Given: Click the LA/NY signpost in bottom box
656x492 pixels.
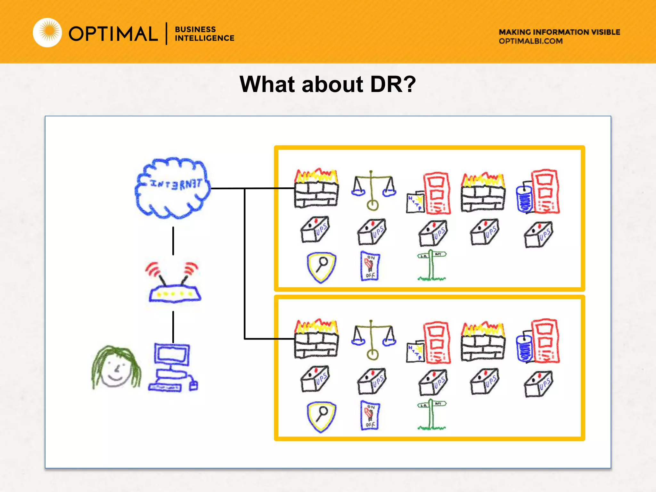Looking at the screenshot, I should click(x=431, y=415).
